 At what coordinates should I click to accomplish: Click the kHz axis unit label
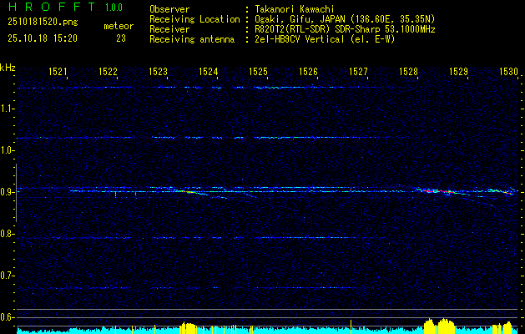click(x=8, y=68)
